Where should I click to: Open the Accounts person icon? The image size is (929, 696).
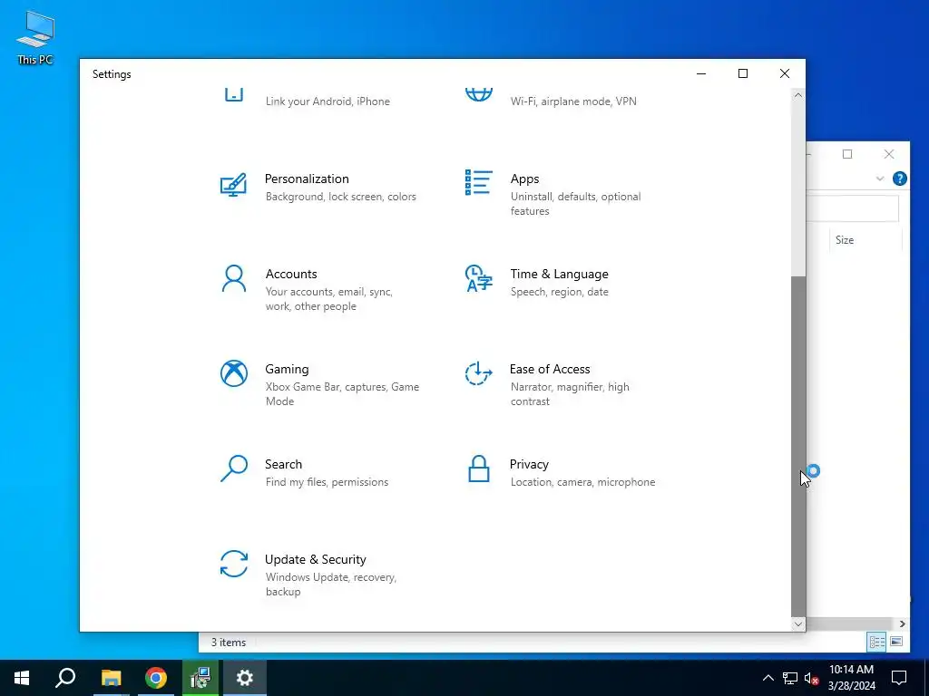233,279
